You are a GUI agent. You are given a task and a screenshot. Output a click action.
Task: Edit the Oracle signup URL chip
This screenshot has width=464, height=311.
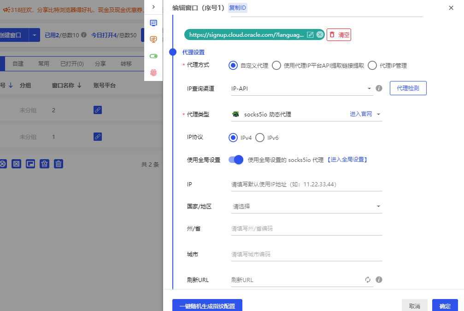point(310,35)
